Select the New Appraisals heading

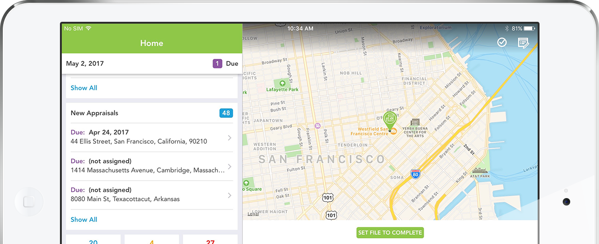94,113
